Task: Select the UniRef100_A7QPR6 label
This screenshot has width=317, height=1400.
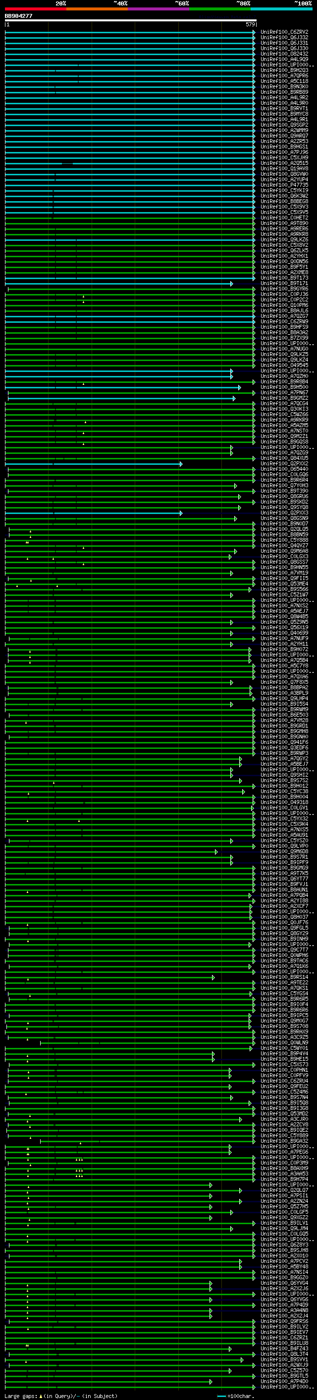Action: (x=284, y=75)
